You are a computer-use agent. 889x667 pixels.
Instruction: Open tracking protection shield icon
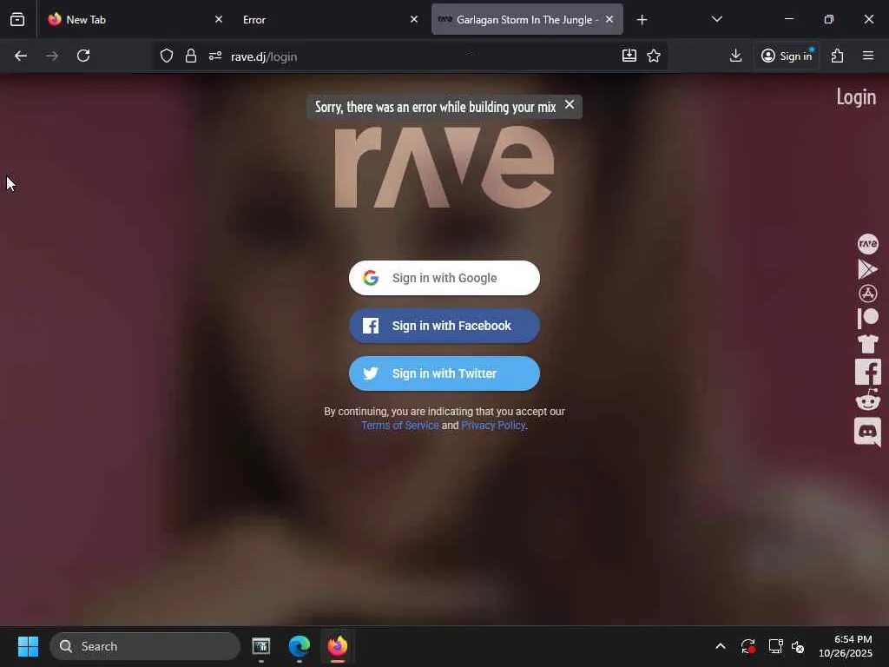166,56
